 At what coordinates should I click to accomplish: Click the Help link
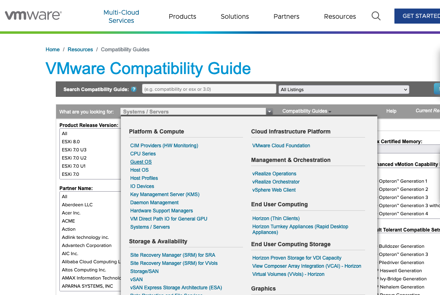[x=391, y=111]
